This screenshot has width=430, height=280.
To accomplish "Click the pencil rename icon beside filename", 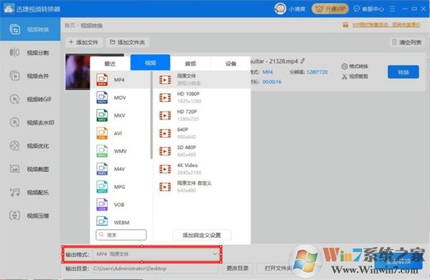I will tap(302, 61).
